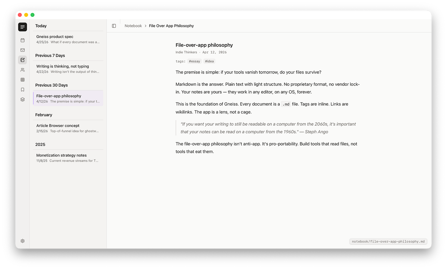Click the notebook/file-over-app-philosophy.md path badge

click(x=388, y=241)
